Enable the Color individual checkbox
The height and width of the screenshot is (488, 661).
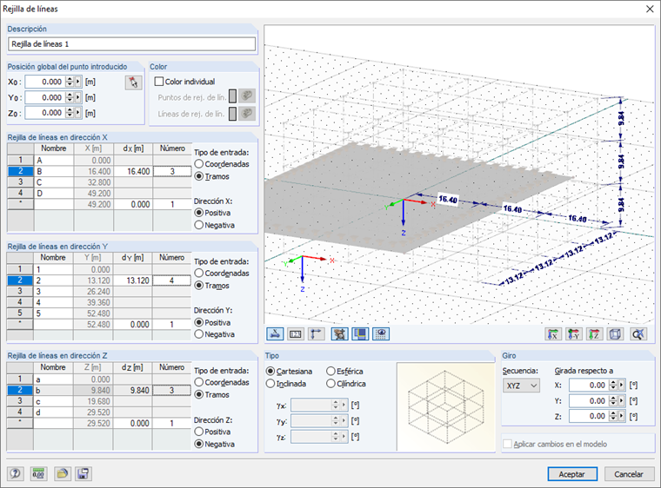click(159, 82)
